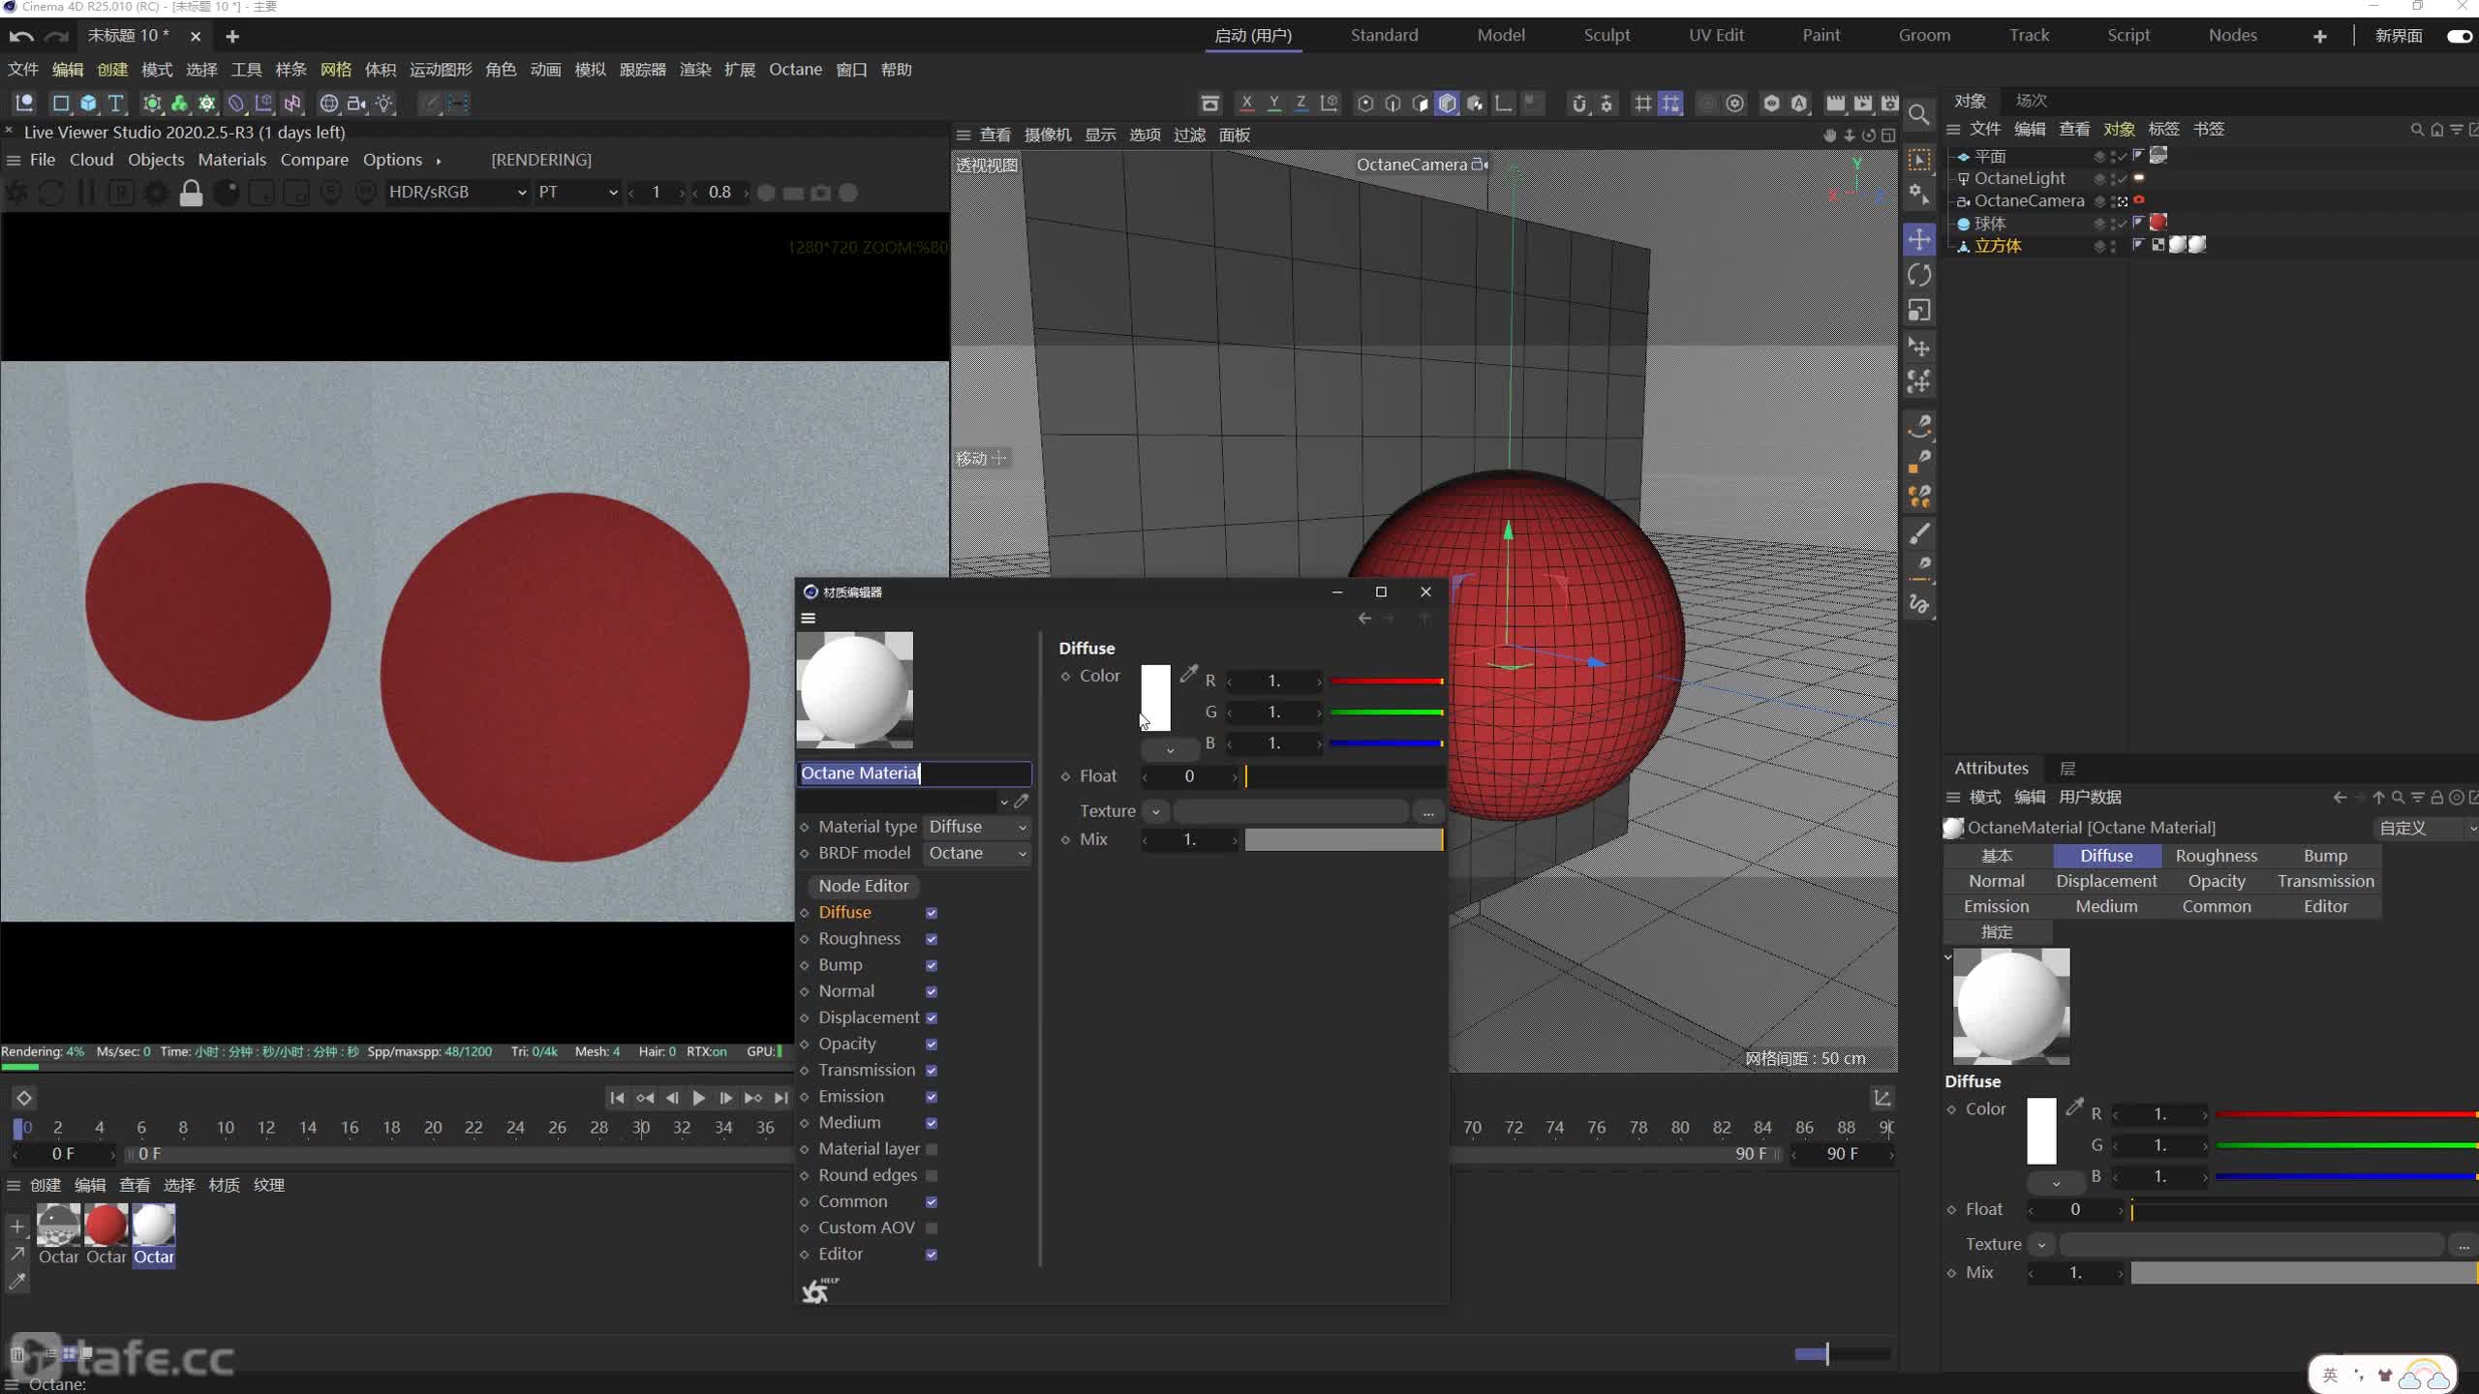This screenshot has width=2479, height=1394.
Task: Expand Texture field in Diffuse color panel
Action: [1156, 810]
